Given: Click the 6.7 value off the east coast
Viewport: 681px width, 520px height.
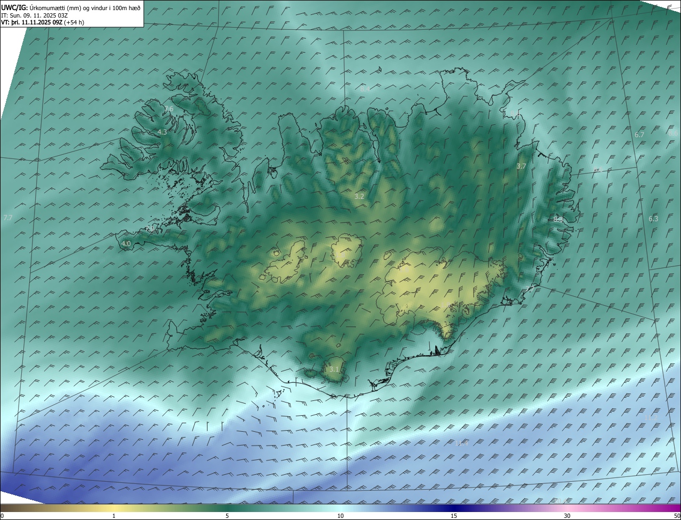Looking at the screenshot, I should coord(640,135).
